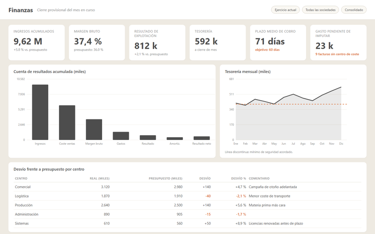Click the +8,9 % deviation for Sistemas
Image resolution: width=375 pixels, height=234 pixels.
(240, 224)
